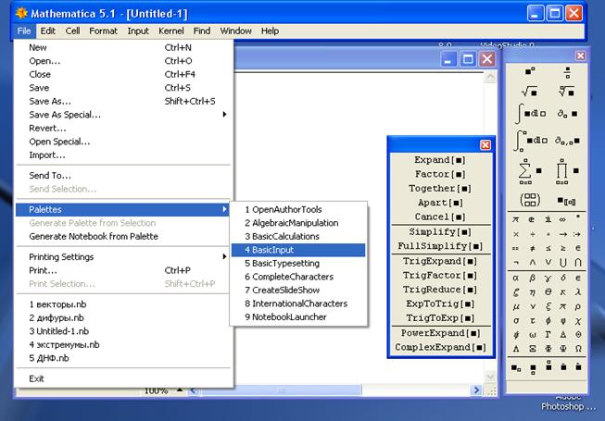
Task: Insert the subscript template in bottom row
Action: 516,368
